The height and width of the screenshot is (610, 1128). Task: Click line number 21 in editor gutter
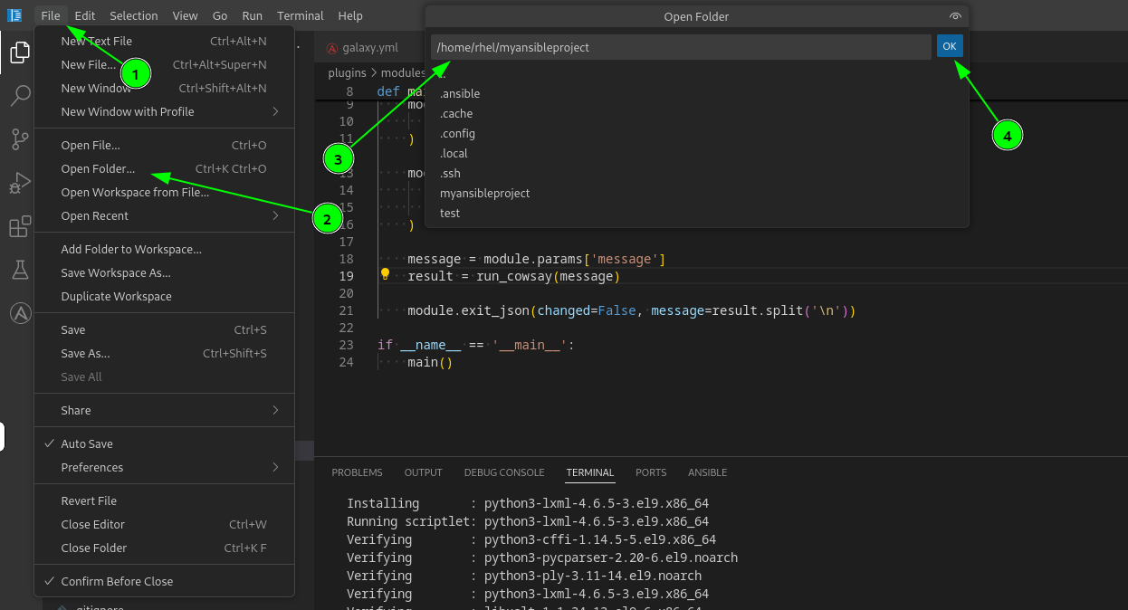pos(346,311)
